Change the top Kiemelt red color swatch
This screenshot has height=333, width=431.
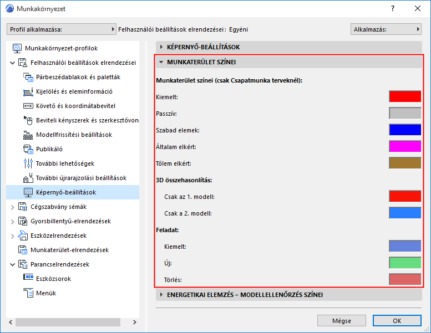(405, 96)
